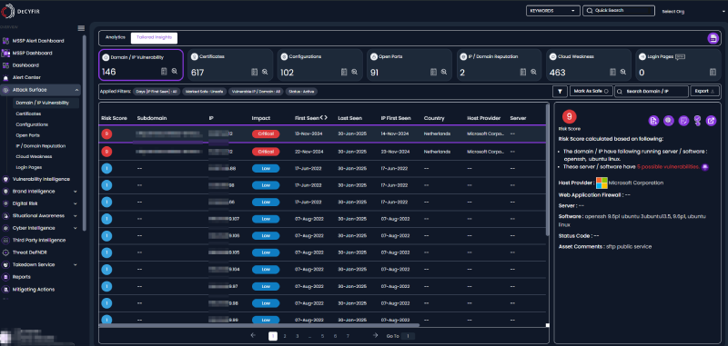Click the next page arrow
This screenshot has height=346, width=728.
click(375, 336)
